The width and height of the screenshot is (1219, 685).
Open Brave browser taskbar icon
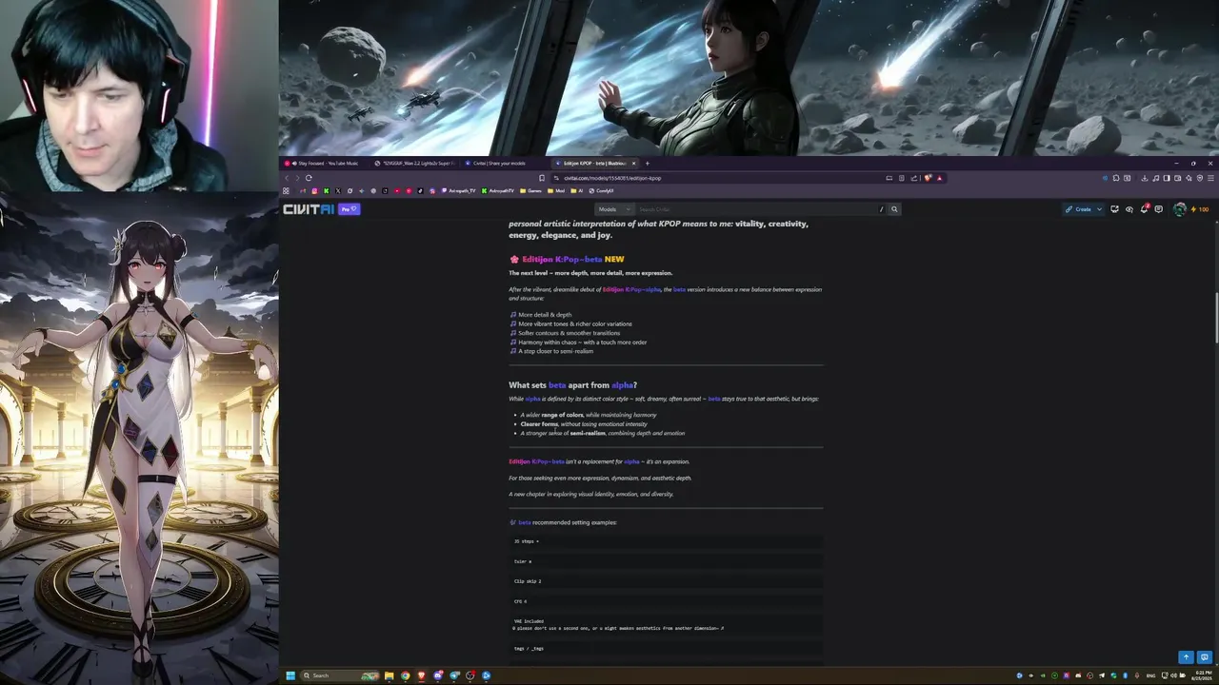point(422,675)
